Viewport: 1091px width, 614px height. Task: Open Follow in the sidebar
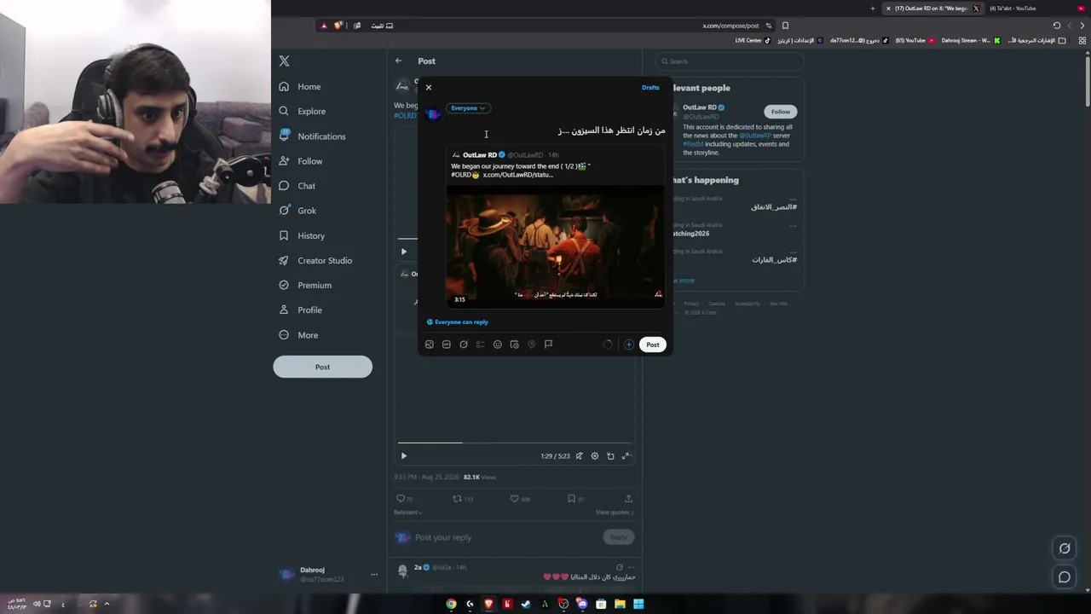(x=301, y=161)
